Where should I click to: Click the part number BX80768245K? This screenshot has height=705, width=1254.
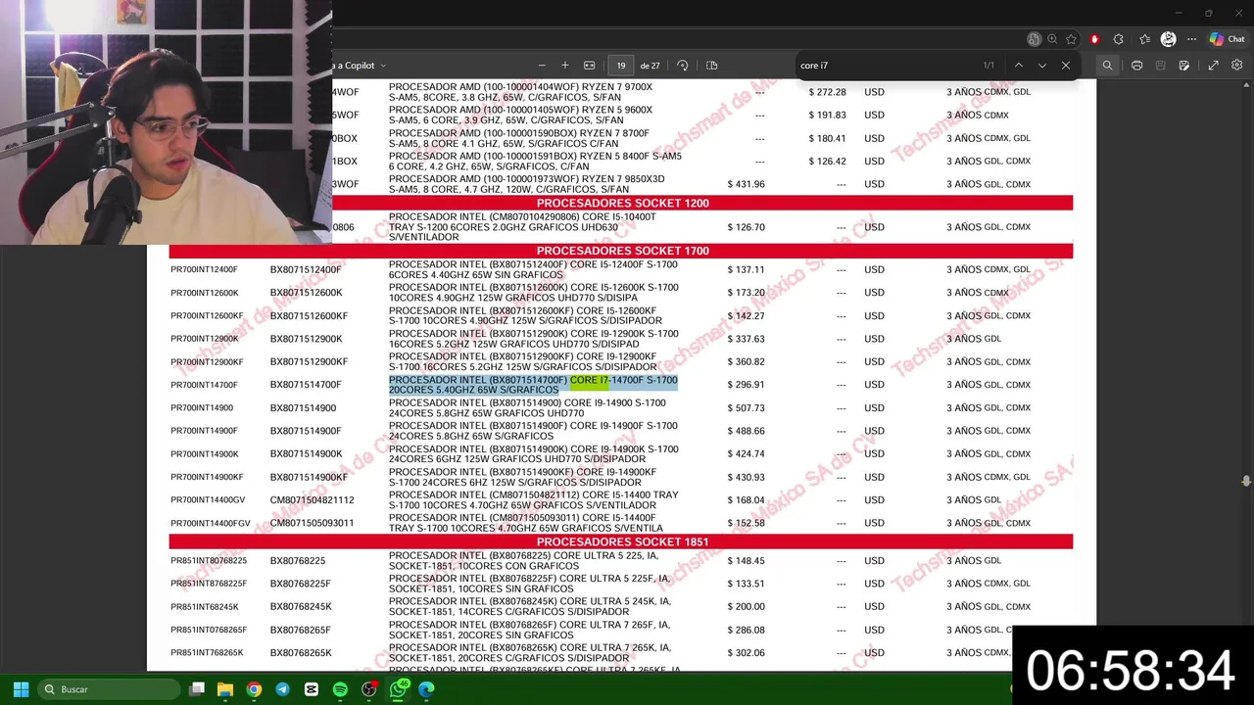301,606
